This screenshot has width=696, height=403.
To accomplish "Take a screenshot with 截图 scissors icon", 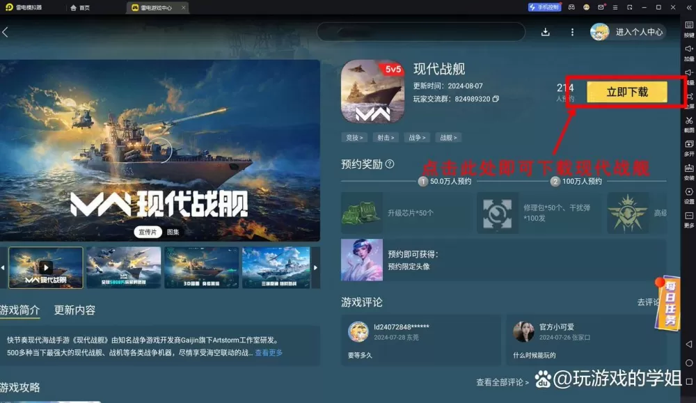I will click(x=689, y=125).
